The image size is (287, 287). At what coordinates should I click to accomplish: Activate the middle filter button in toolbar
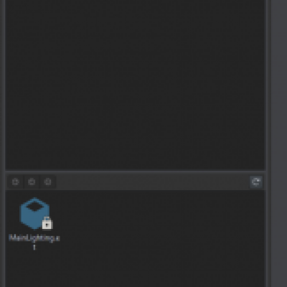pyautogui.click(x=32, y=182)
